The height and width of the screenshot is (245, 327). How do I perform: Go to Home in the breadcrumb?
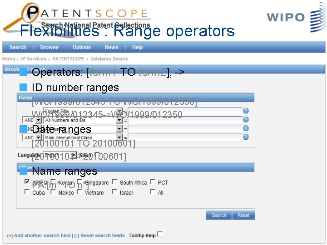[x=9, y=59]
